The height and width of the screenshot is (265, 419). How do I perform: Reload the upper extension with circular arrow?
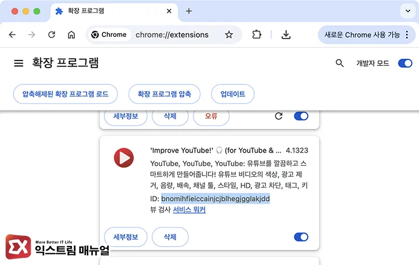coord(279,116)
